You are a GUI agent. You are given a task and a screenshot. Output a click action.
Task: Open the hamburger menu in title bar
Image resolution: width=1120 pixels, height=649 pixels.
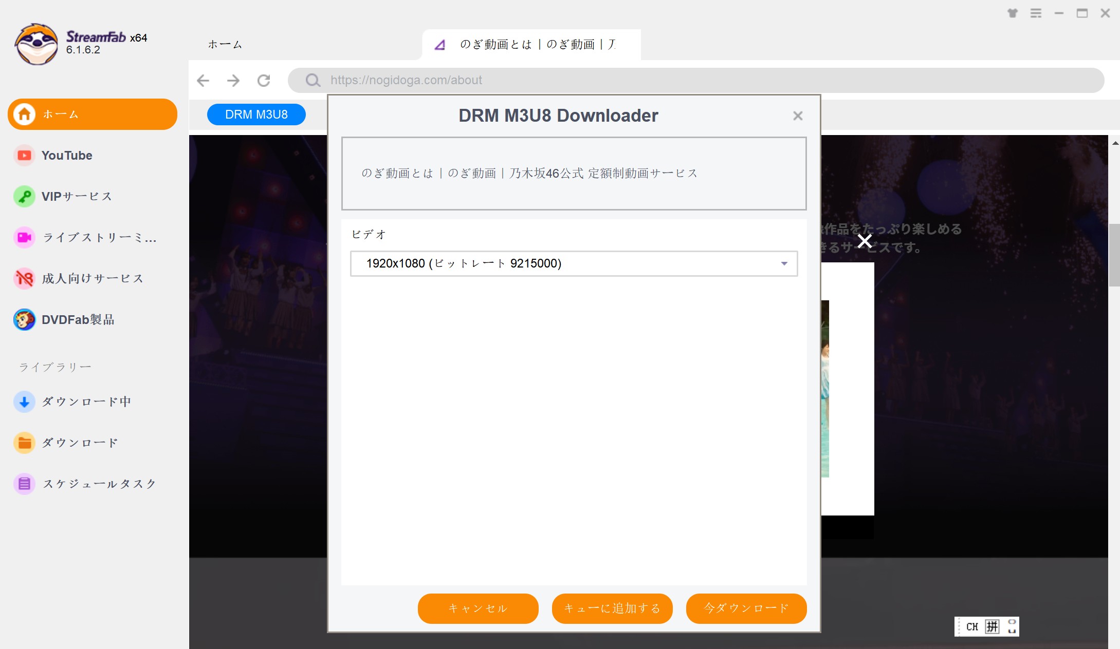pos(1036,13)
